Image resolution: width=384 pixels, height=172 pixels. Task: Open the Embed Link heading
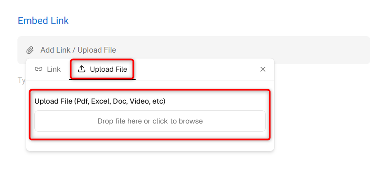tap(43, 21)
